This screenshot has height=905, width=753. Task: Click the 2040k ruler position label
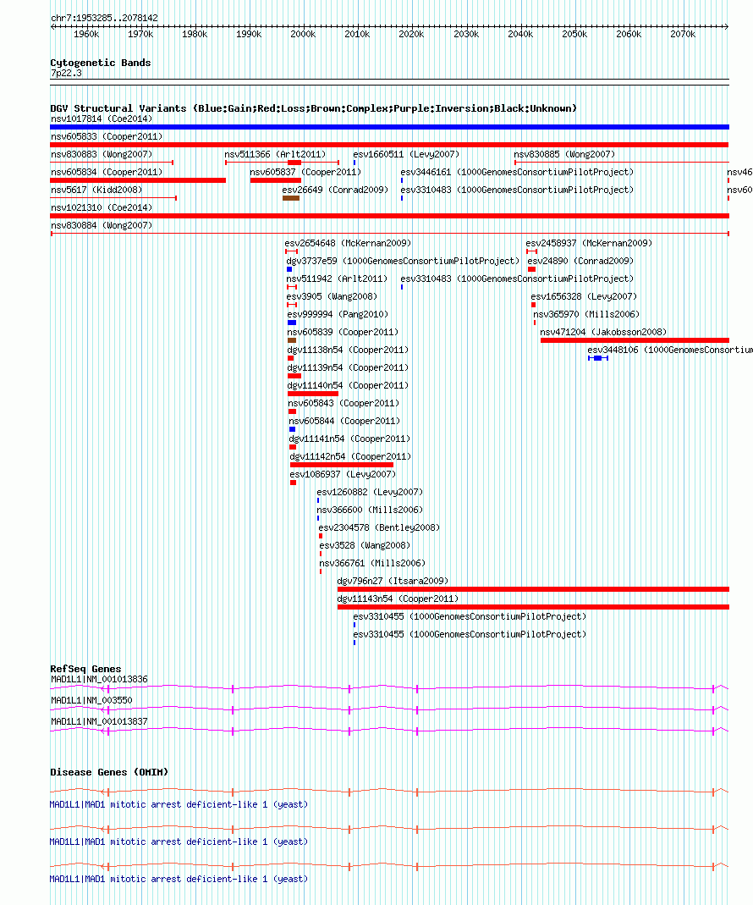520,35
